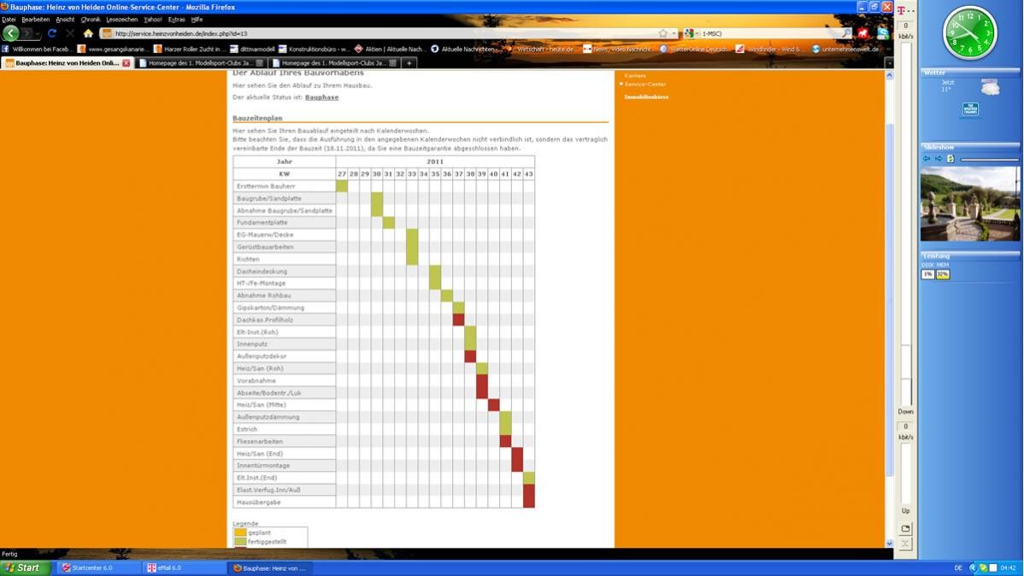Click the search magnifier icon

846,33
